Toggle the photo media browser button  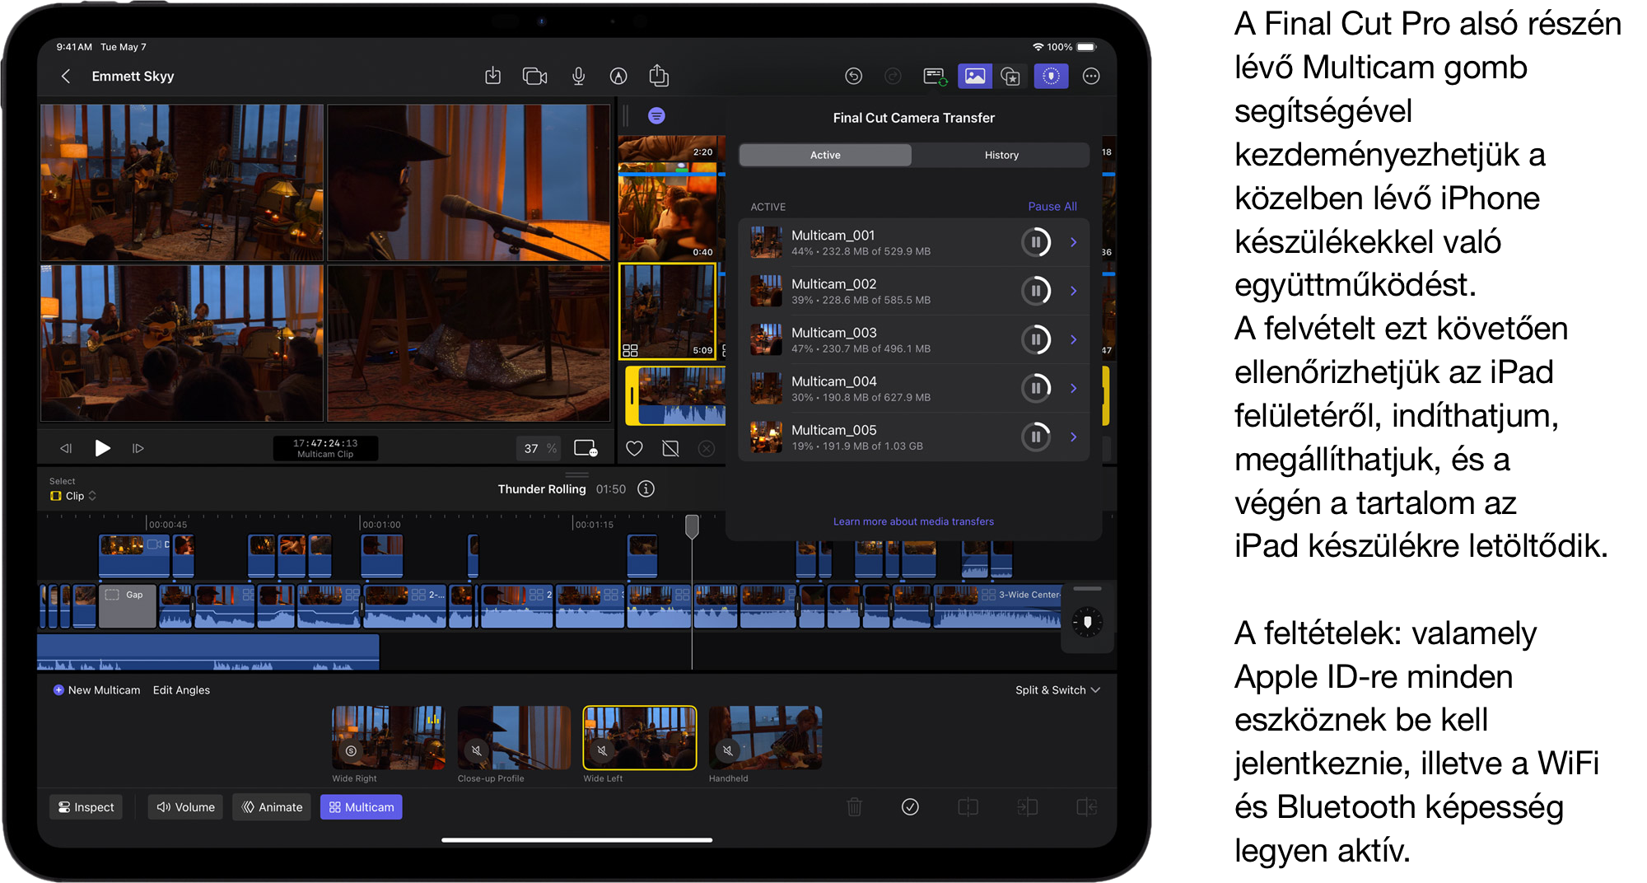974,77
